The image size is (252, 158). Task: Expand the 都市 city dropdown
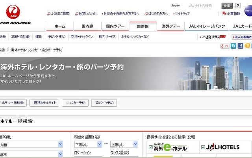tap(31, 154)
